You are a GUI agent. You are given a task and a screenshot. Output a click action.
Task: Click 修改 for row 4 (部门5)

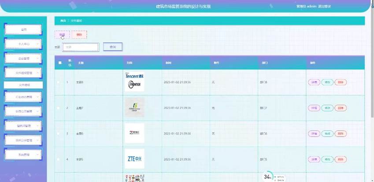(x=327, y=160)
